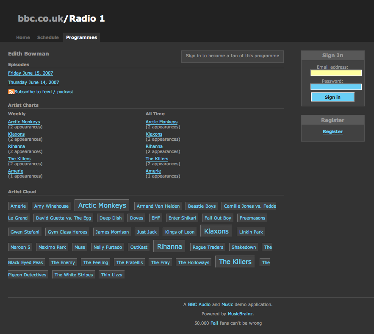Screen dimensions: 374x334
Task: Open the Friday June 15, 2007 episode
Action: click(x=30, y=73)
